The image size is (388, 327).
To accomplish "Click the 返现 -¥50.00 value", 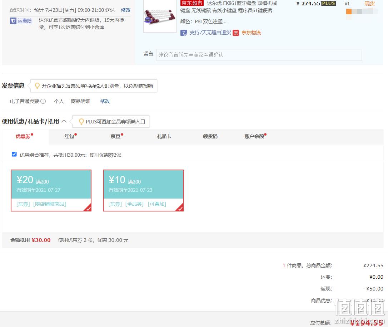I will [374, 289].
